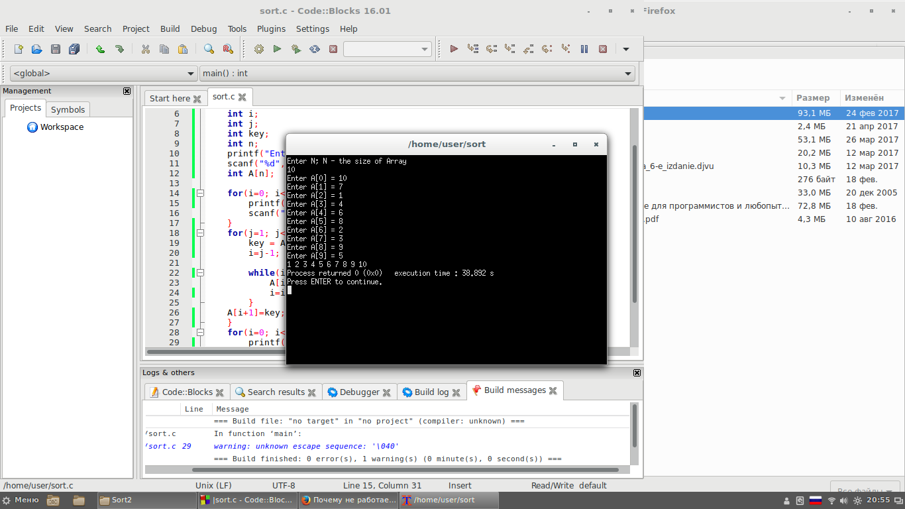Open the debug windows dropdown arrow
Viewport: 905px width, 509px height.
pyautogui.click(x=626, y=49)
